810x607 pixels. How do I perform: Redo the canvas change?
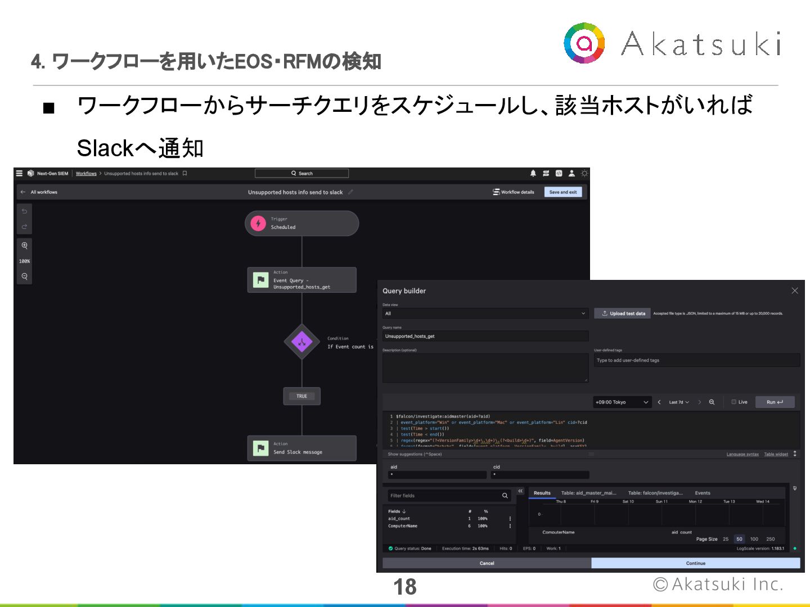[24, 227]
